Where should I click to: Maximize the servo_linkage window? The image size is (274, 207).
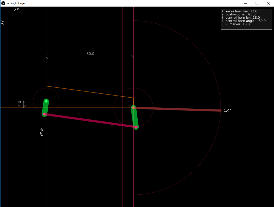[x=257, y=3]
